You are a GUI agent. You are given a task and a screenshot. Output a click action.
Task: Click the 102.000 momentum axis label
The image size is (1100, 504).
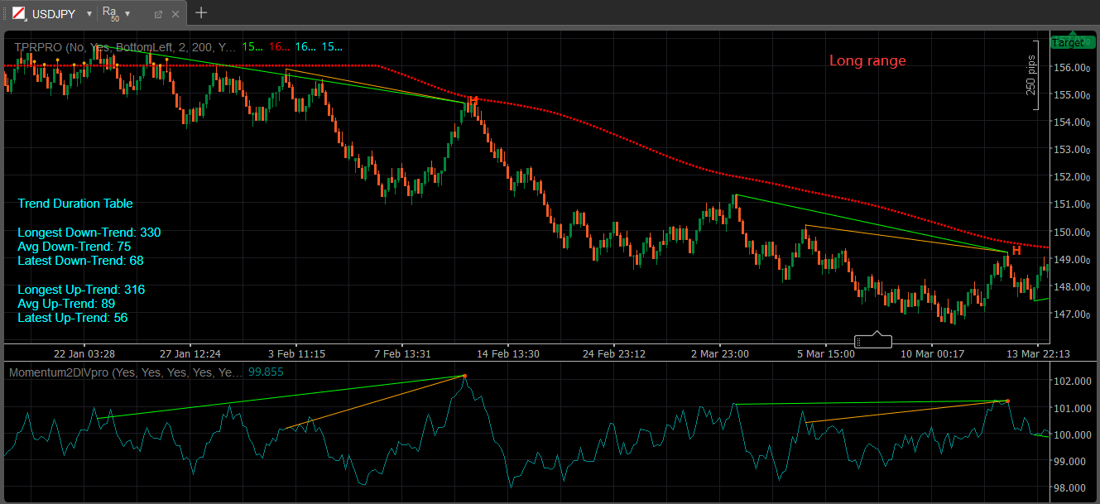tap(1074, 381)
